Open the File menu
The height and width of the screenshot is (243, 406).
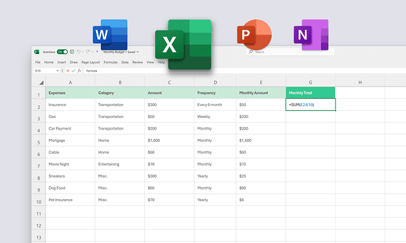coord(38,62)
